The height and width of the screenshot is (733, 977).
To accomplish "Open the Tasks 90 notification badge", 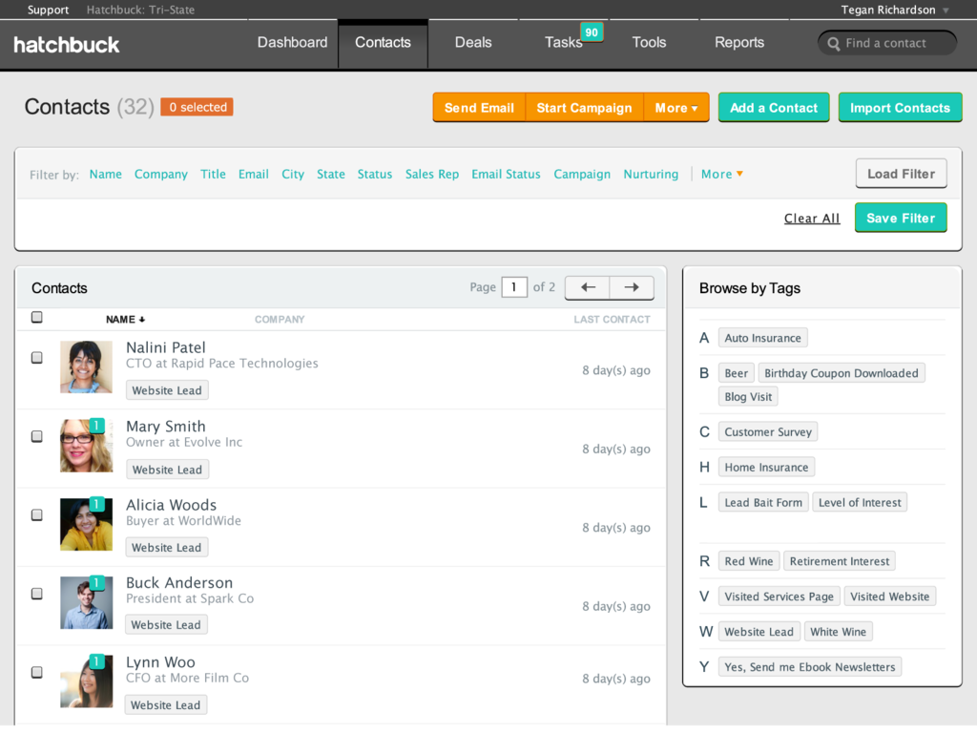I will pos(592,32).
